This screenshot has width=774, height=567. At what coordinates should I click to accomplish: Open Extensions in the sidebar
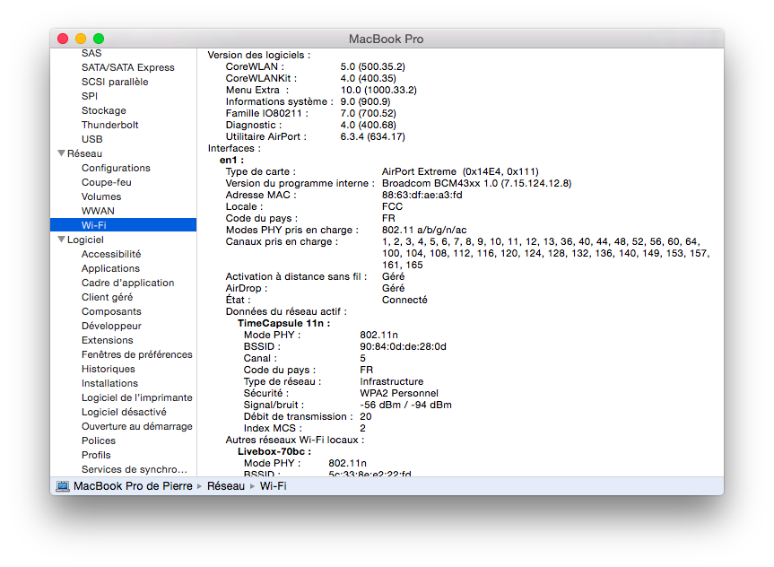[107, 340]
